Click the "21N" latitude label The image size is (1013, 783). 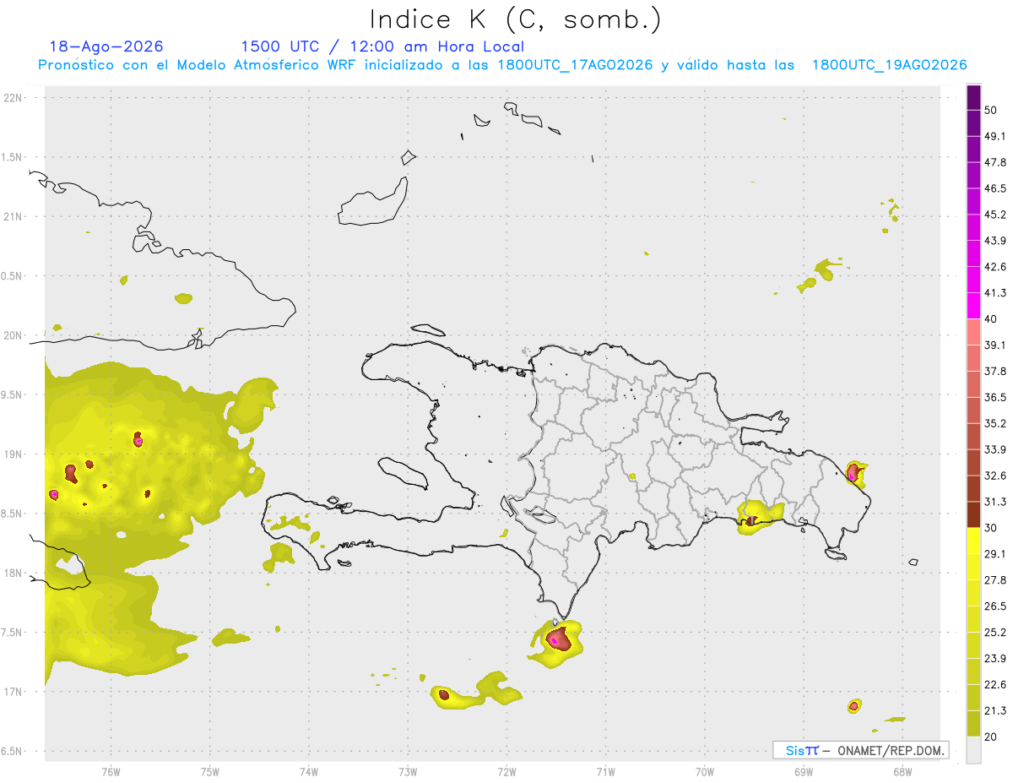point(14,217)
